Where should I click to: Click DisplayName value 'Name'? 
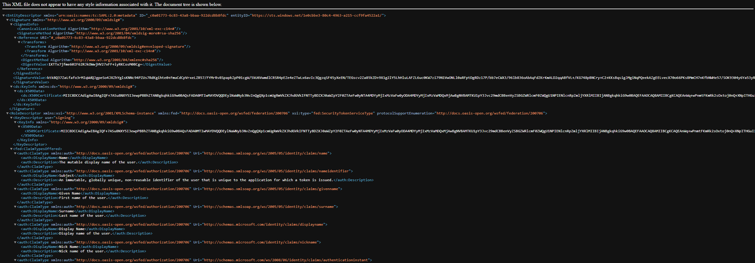[63, 158]
